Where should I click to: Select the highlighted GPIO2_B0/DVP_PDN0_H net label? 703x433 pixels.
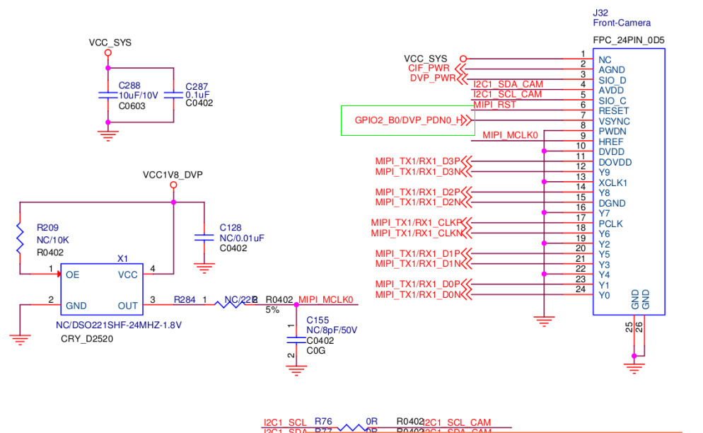tap(409, 120)
